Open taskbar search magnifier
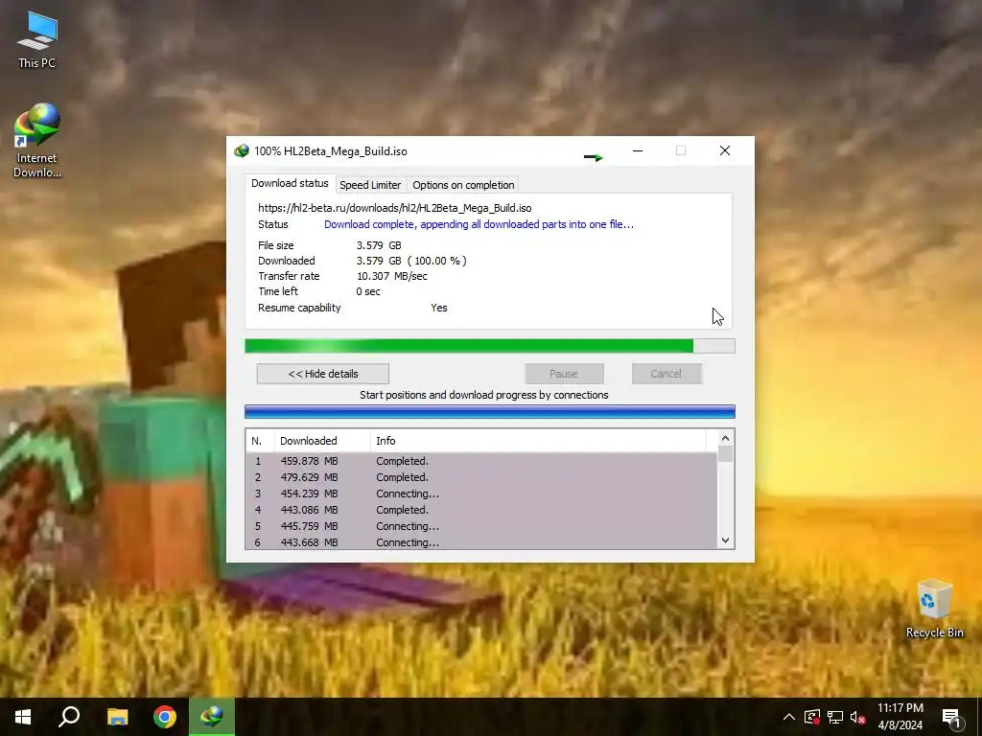The image size is (982, 736). (69, 717)
